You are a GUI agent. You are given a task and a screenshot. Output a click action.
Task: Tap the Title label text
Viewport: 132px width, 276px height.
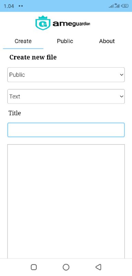point(15,113)
